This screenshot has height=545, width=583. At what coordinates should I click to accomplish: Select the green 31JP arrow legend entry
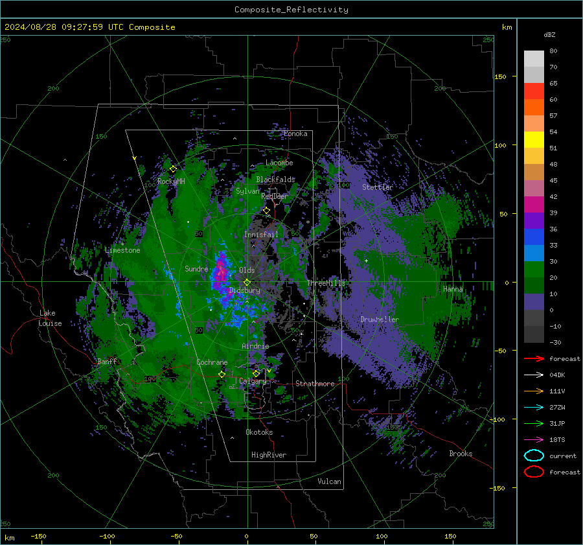(x=534, y=423)
